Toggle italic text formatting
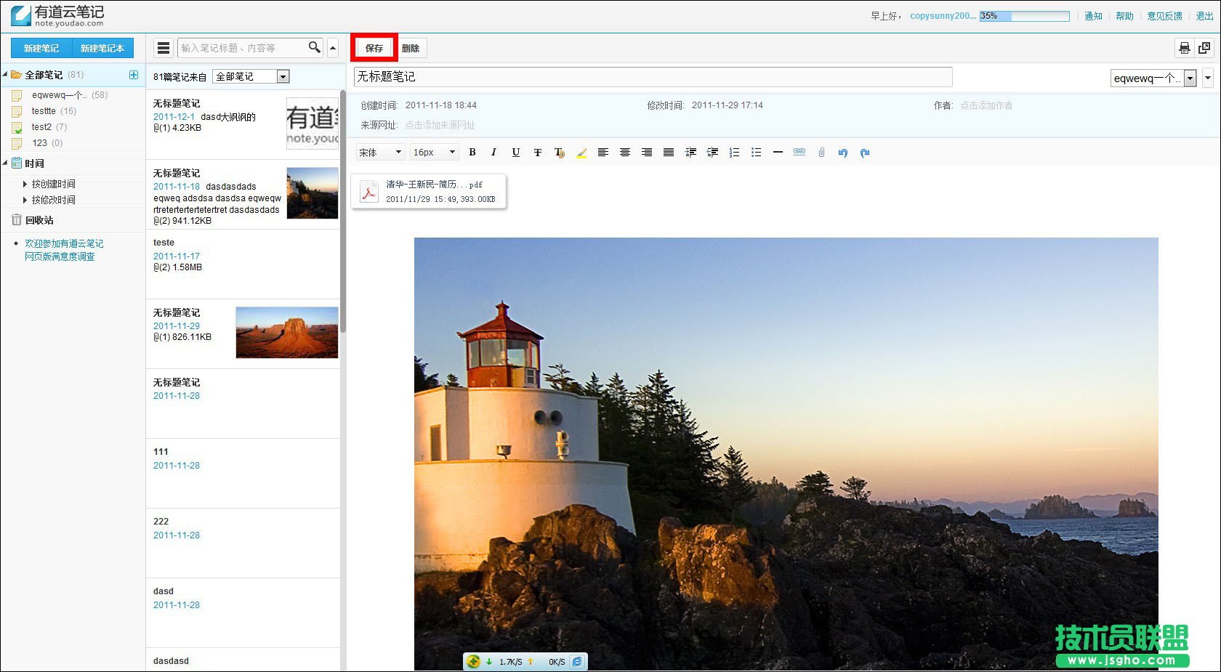Image resolution: width=1221 pixels, height=672 pixels. pos(494,153)
